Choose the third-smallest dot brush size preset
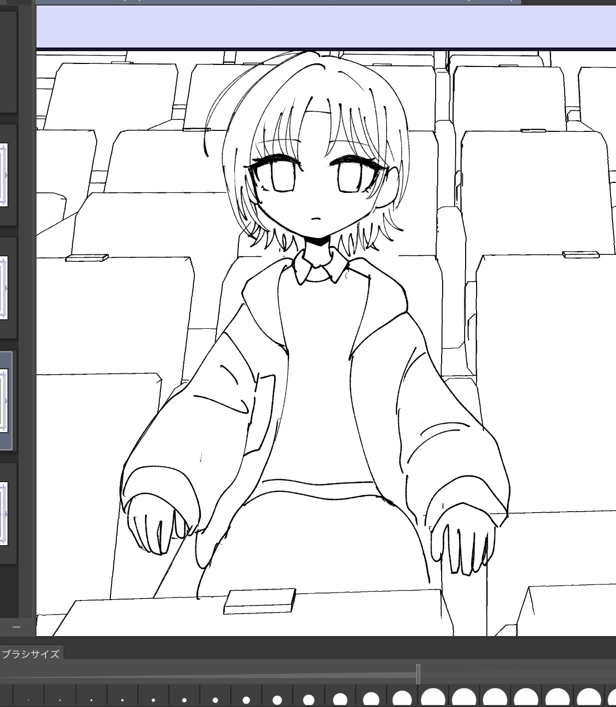 click(x=91, y=701)
